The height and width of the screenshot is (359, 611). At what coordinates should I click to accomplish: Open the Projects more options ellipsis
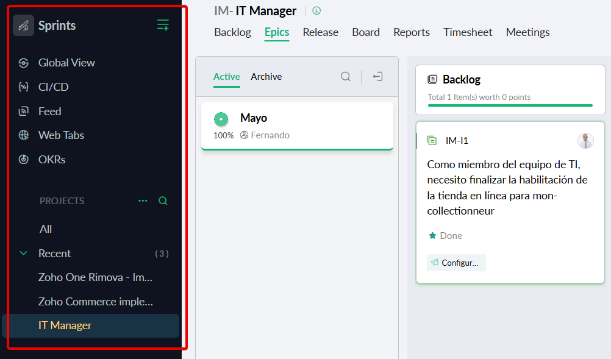(x=143, y=201)
